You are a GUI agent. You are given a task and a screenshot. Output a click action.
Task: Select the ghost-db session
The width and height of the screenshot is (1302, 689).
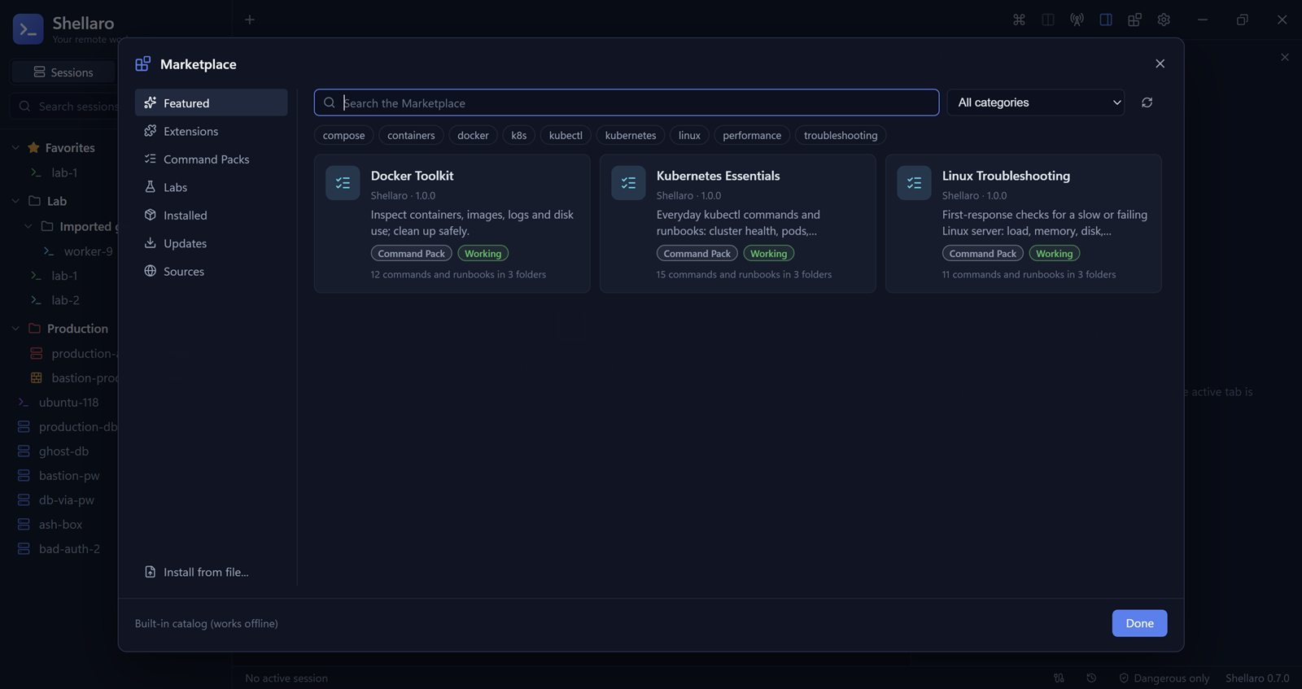point(65,451)
